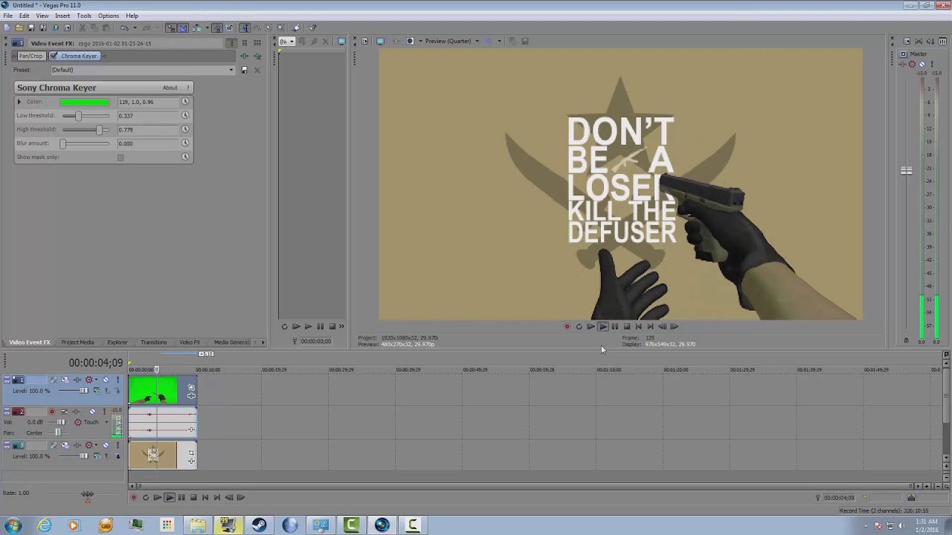The height and width of the screenshot is (535, 952).
Task: Click the Open folder icon in the toolbar
Action: click(x=19, y=28)
